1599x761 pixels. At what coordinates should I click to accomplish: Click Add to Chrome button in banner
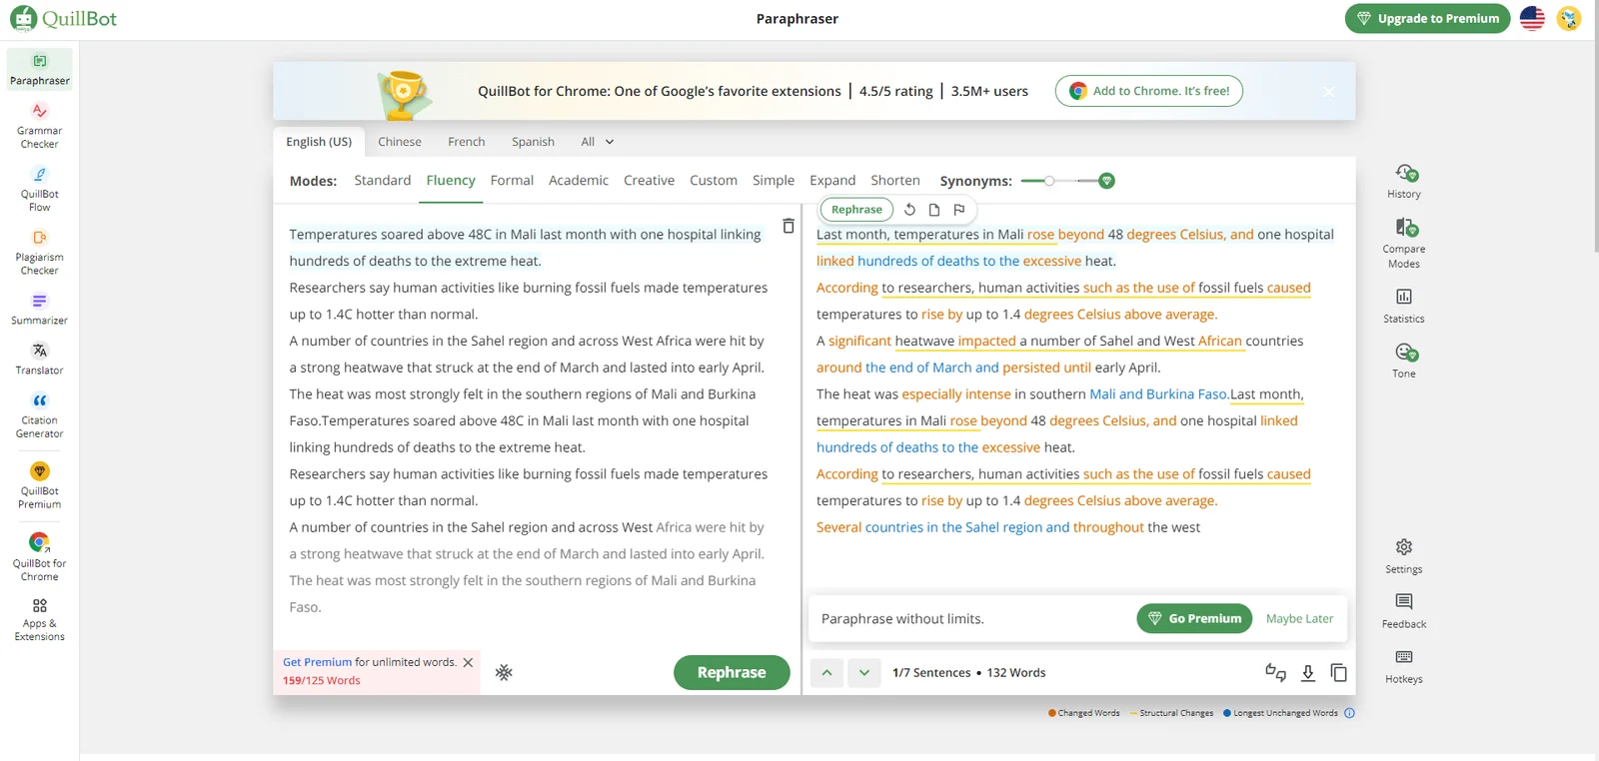(1148, 91)
